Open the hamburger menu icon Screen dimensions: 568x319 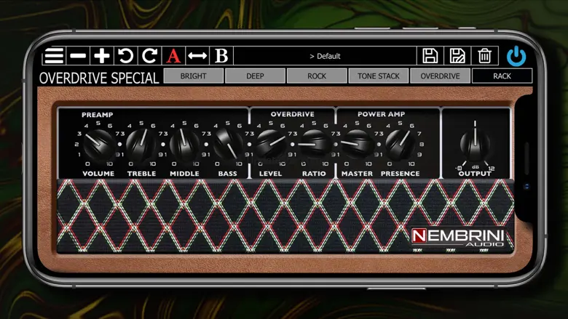click(54, 56)
